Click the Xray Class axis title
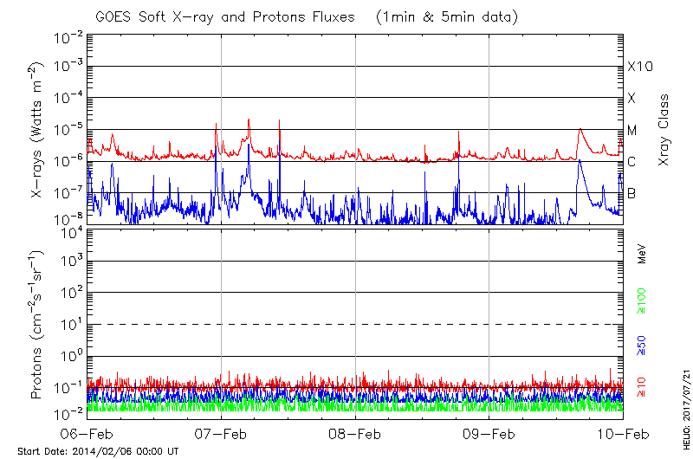 (664, 130)
